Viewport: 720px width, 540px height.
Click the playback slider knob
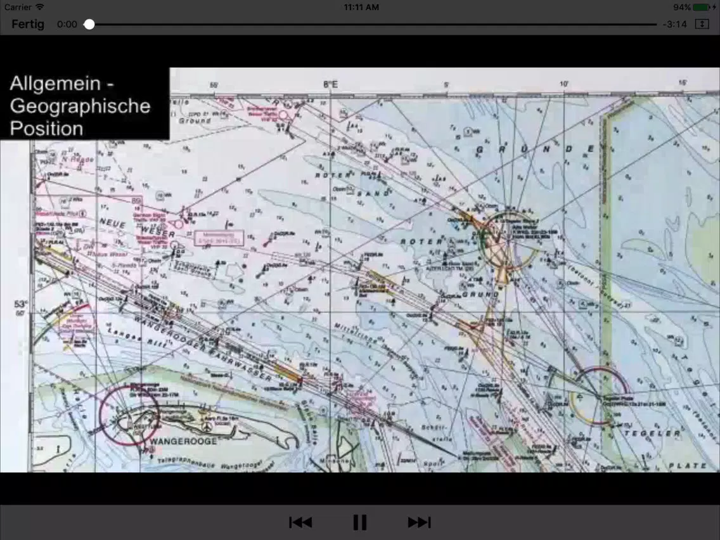click(x=89, y=24)
